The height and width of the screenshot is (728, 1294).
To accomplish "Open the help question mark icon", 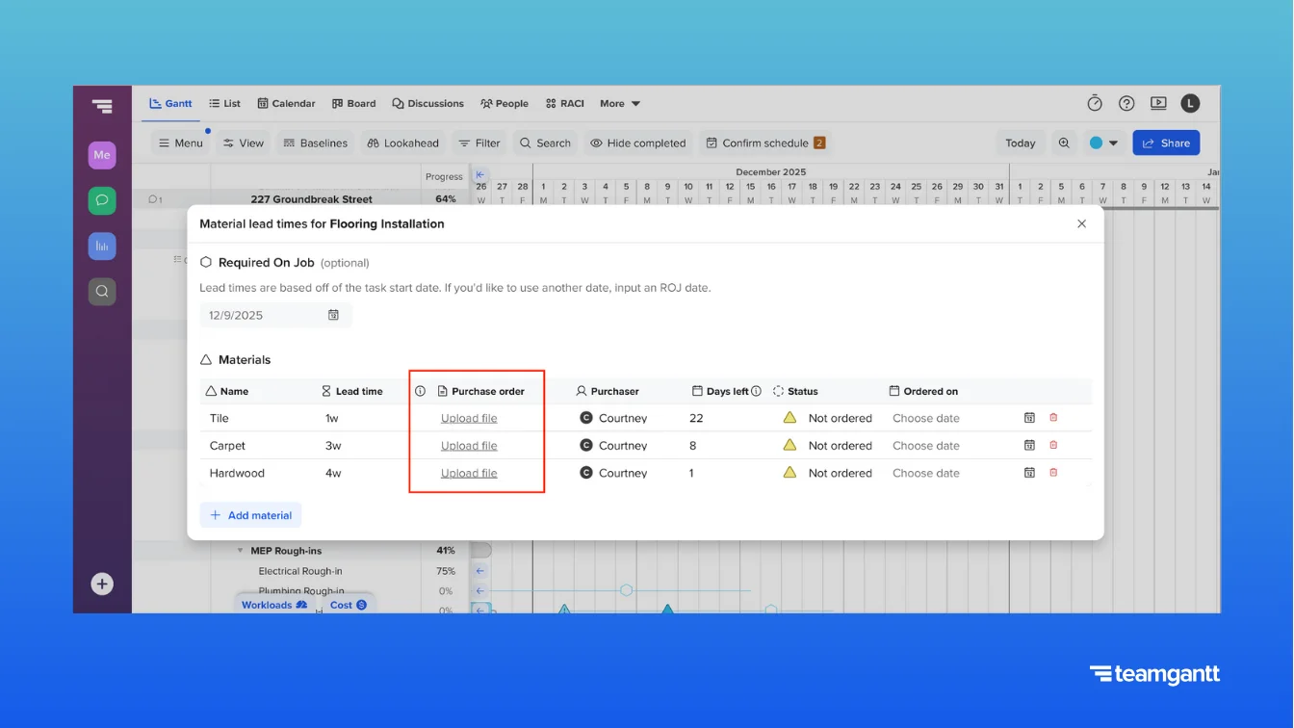I will click(1126, 103).
